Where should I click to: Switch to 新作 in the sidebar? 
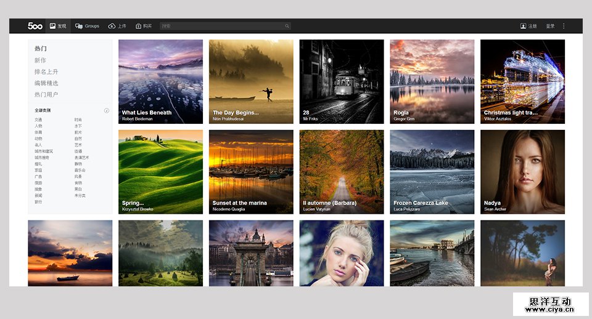(41, 60)
